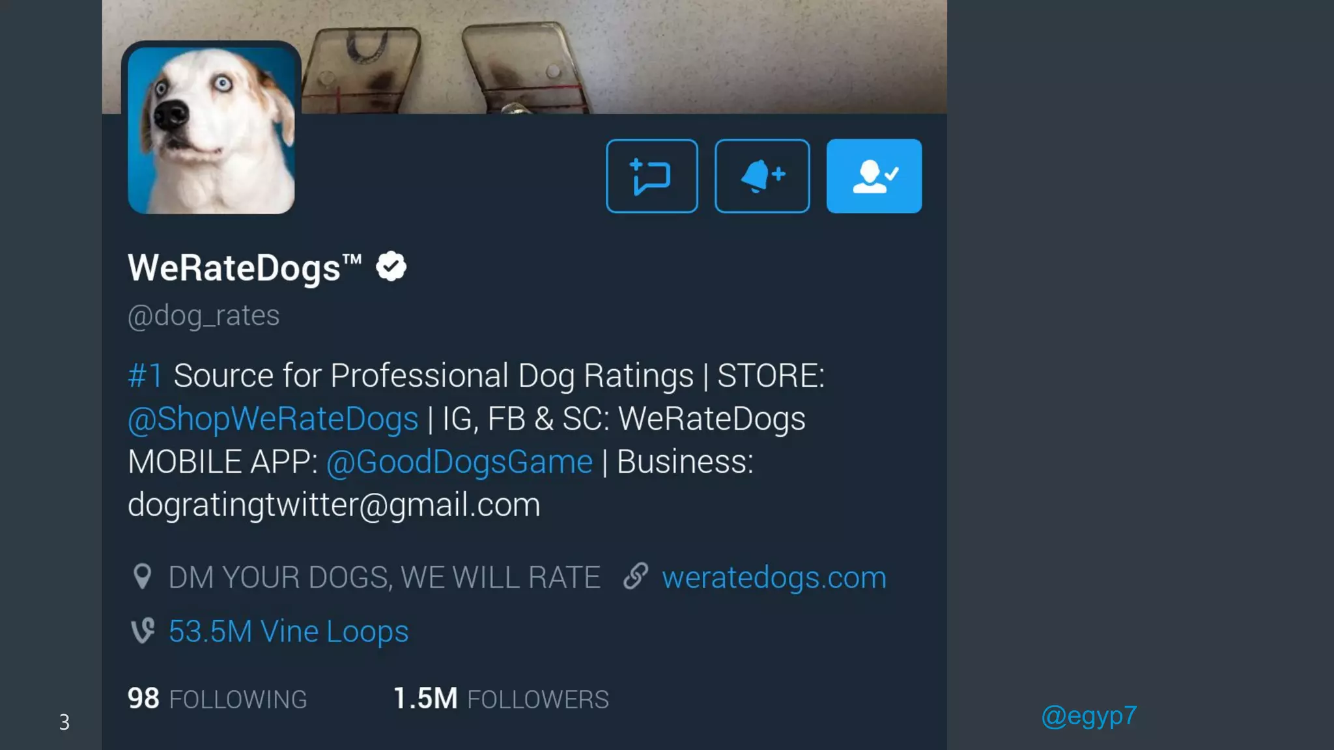Click the link chain icon beside website
The height and width of the screenshot is (750, 1334).
(x=636, y=576)
